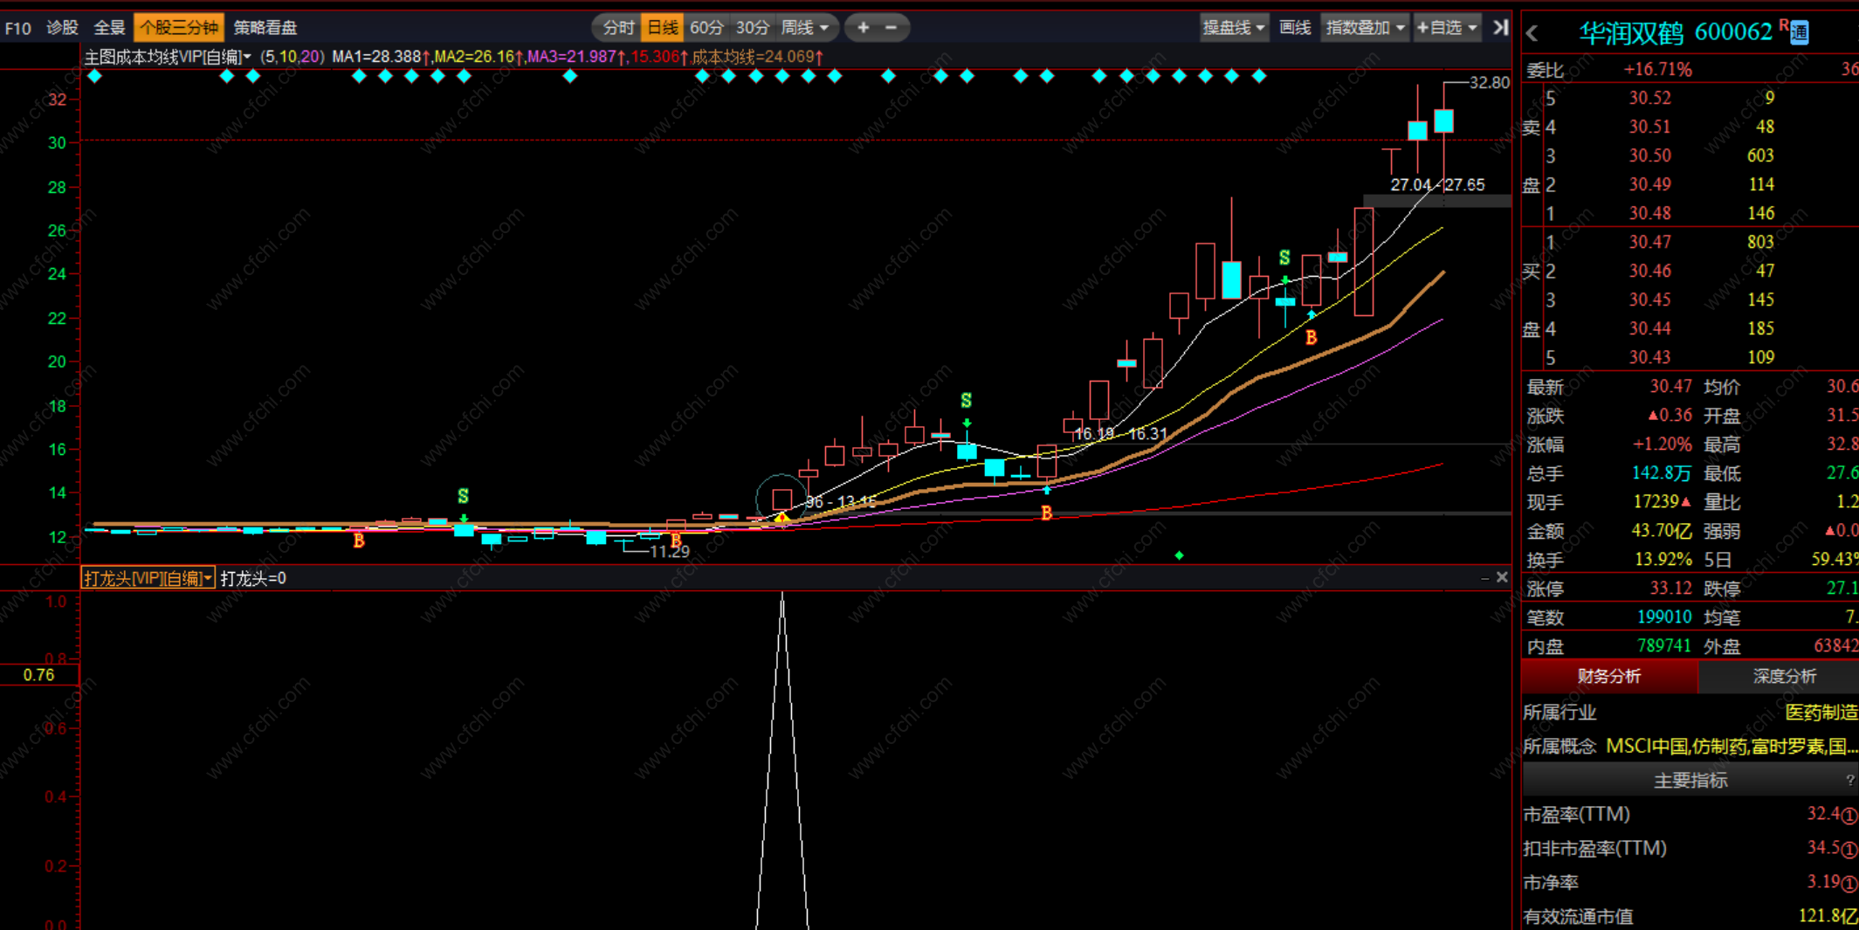The height and width of the screenshot is (930, 1859).
Task: Click the S sell signal near price 24
Action: [x=1284, y=258]
